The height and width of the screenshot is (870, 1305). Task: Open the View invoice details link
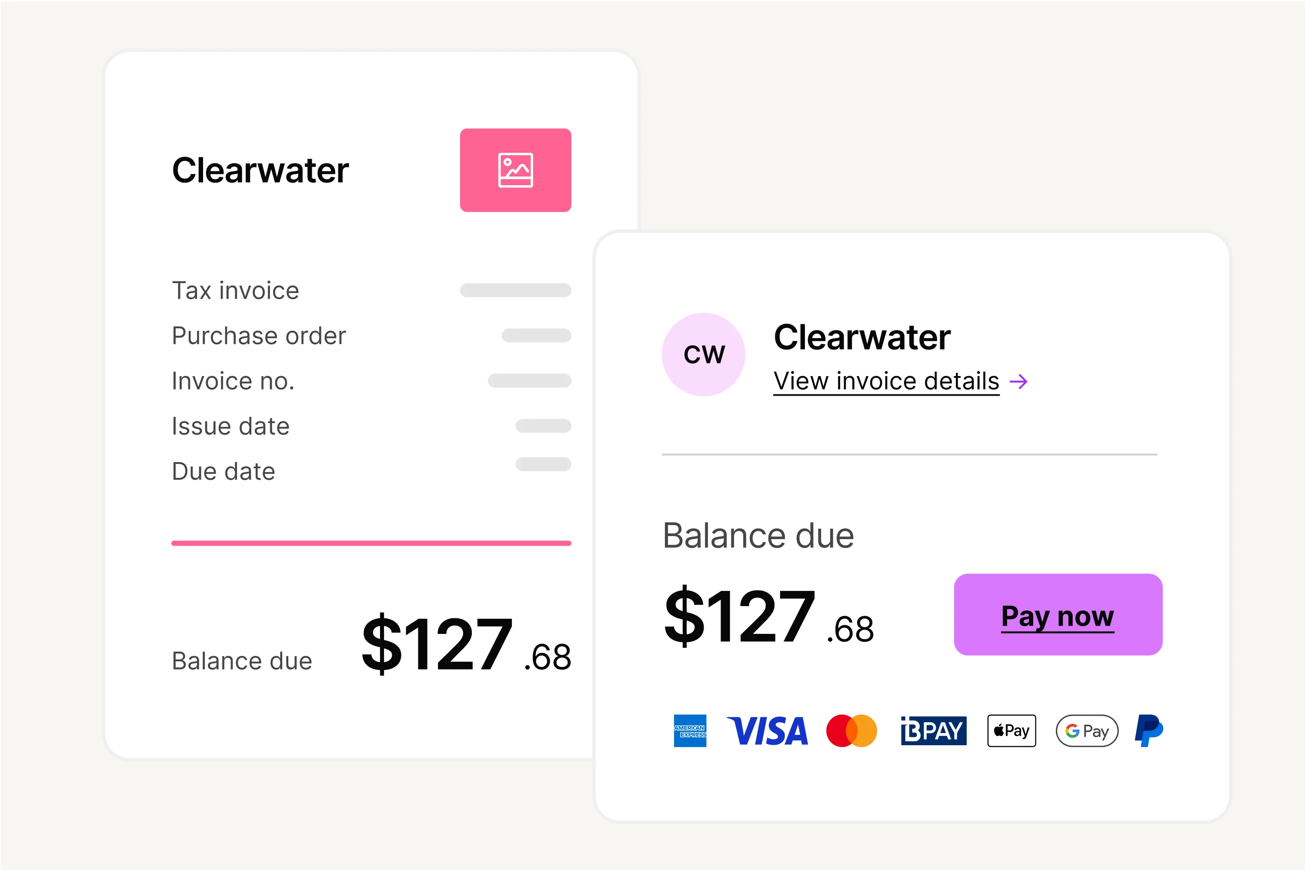point(886,382)
